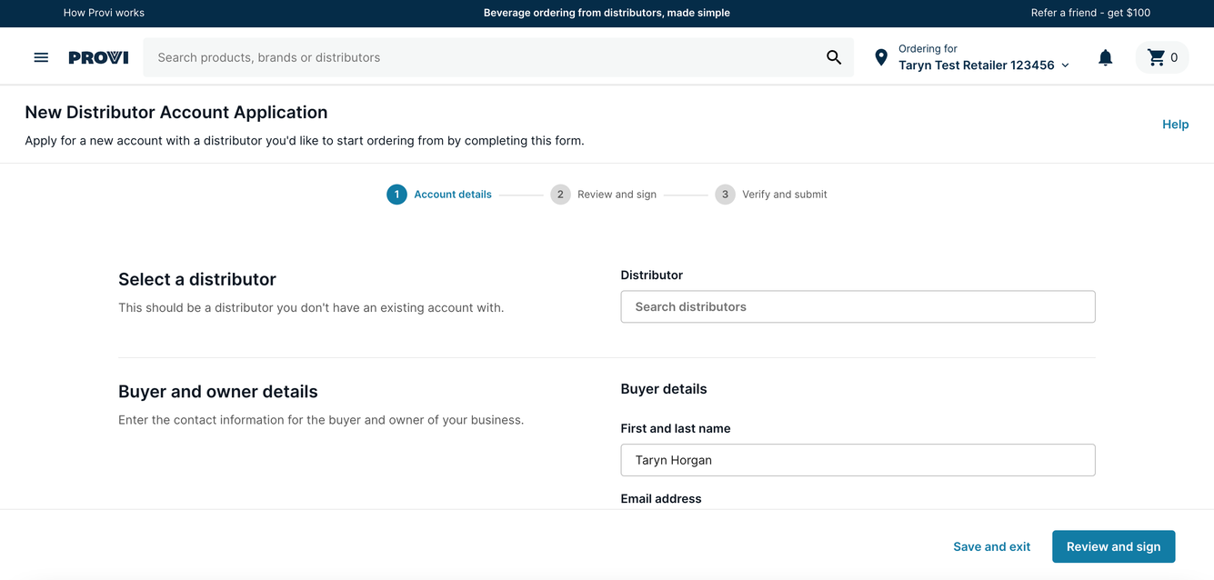Switch to the Review and sign step
Image resolution: width=1214 pixels, height=580 pixels.
point(617,194)
